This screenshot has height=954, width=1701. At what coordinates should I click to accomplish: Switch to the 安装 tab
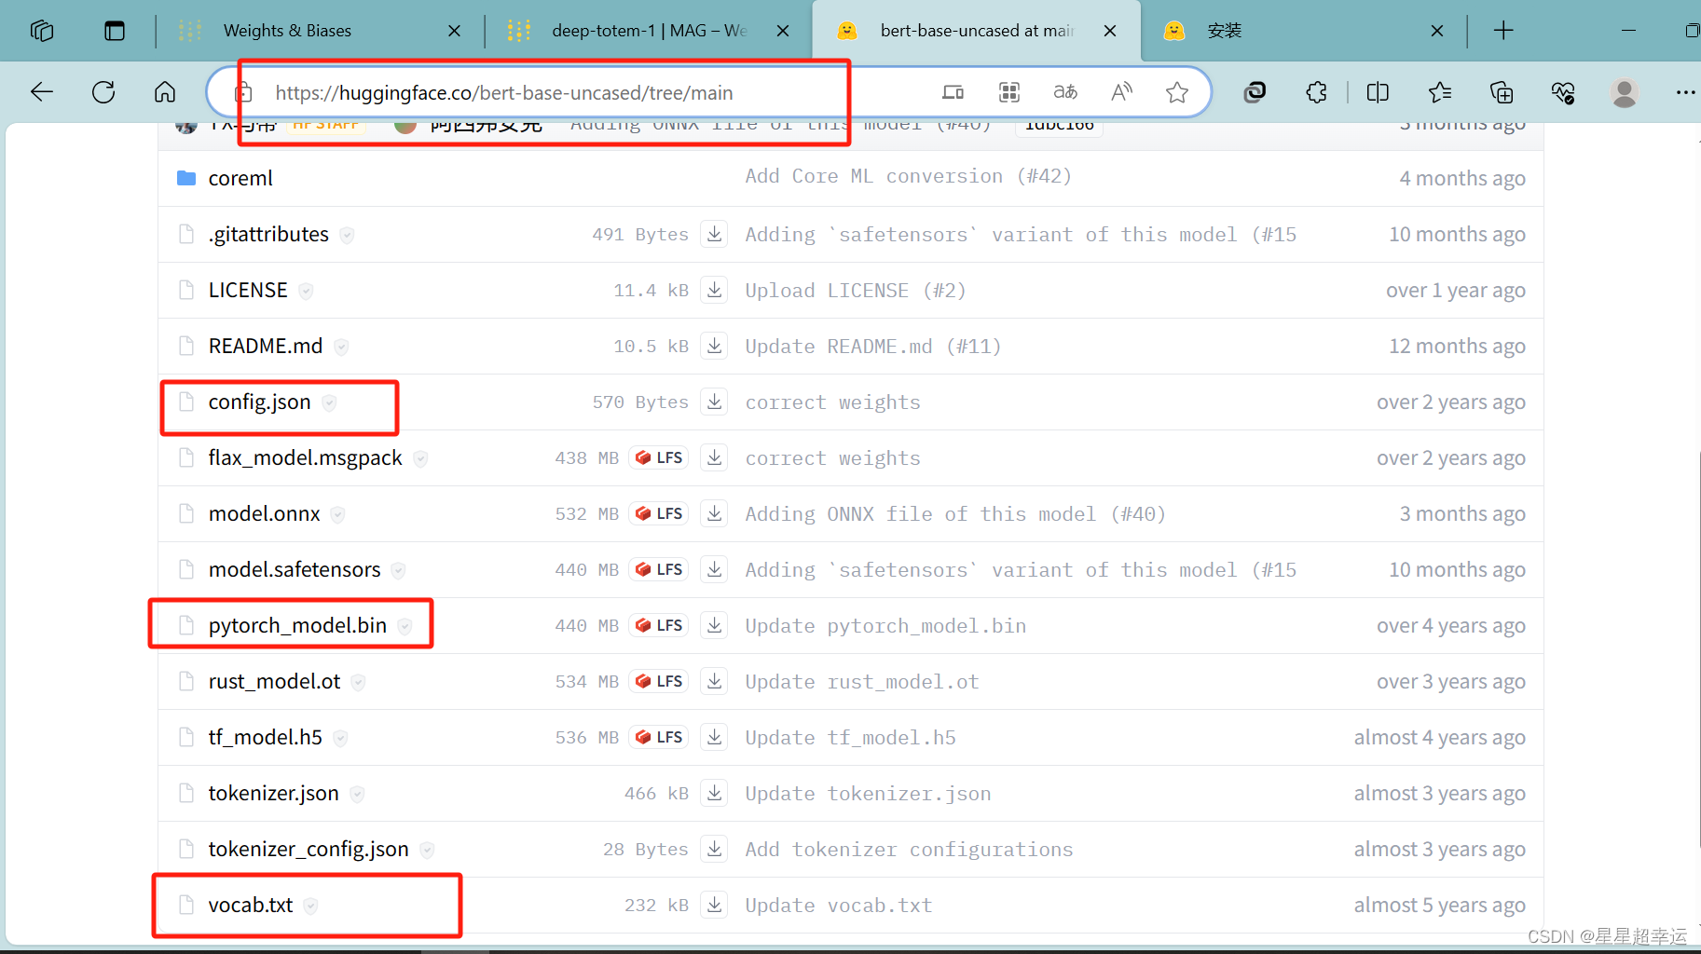click(1224, 31)
